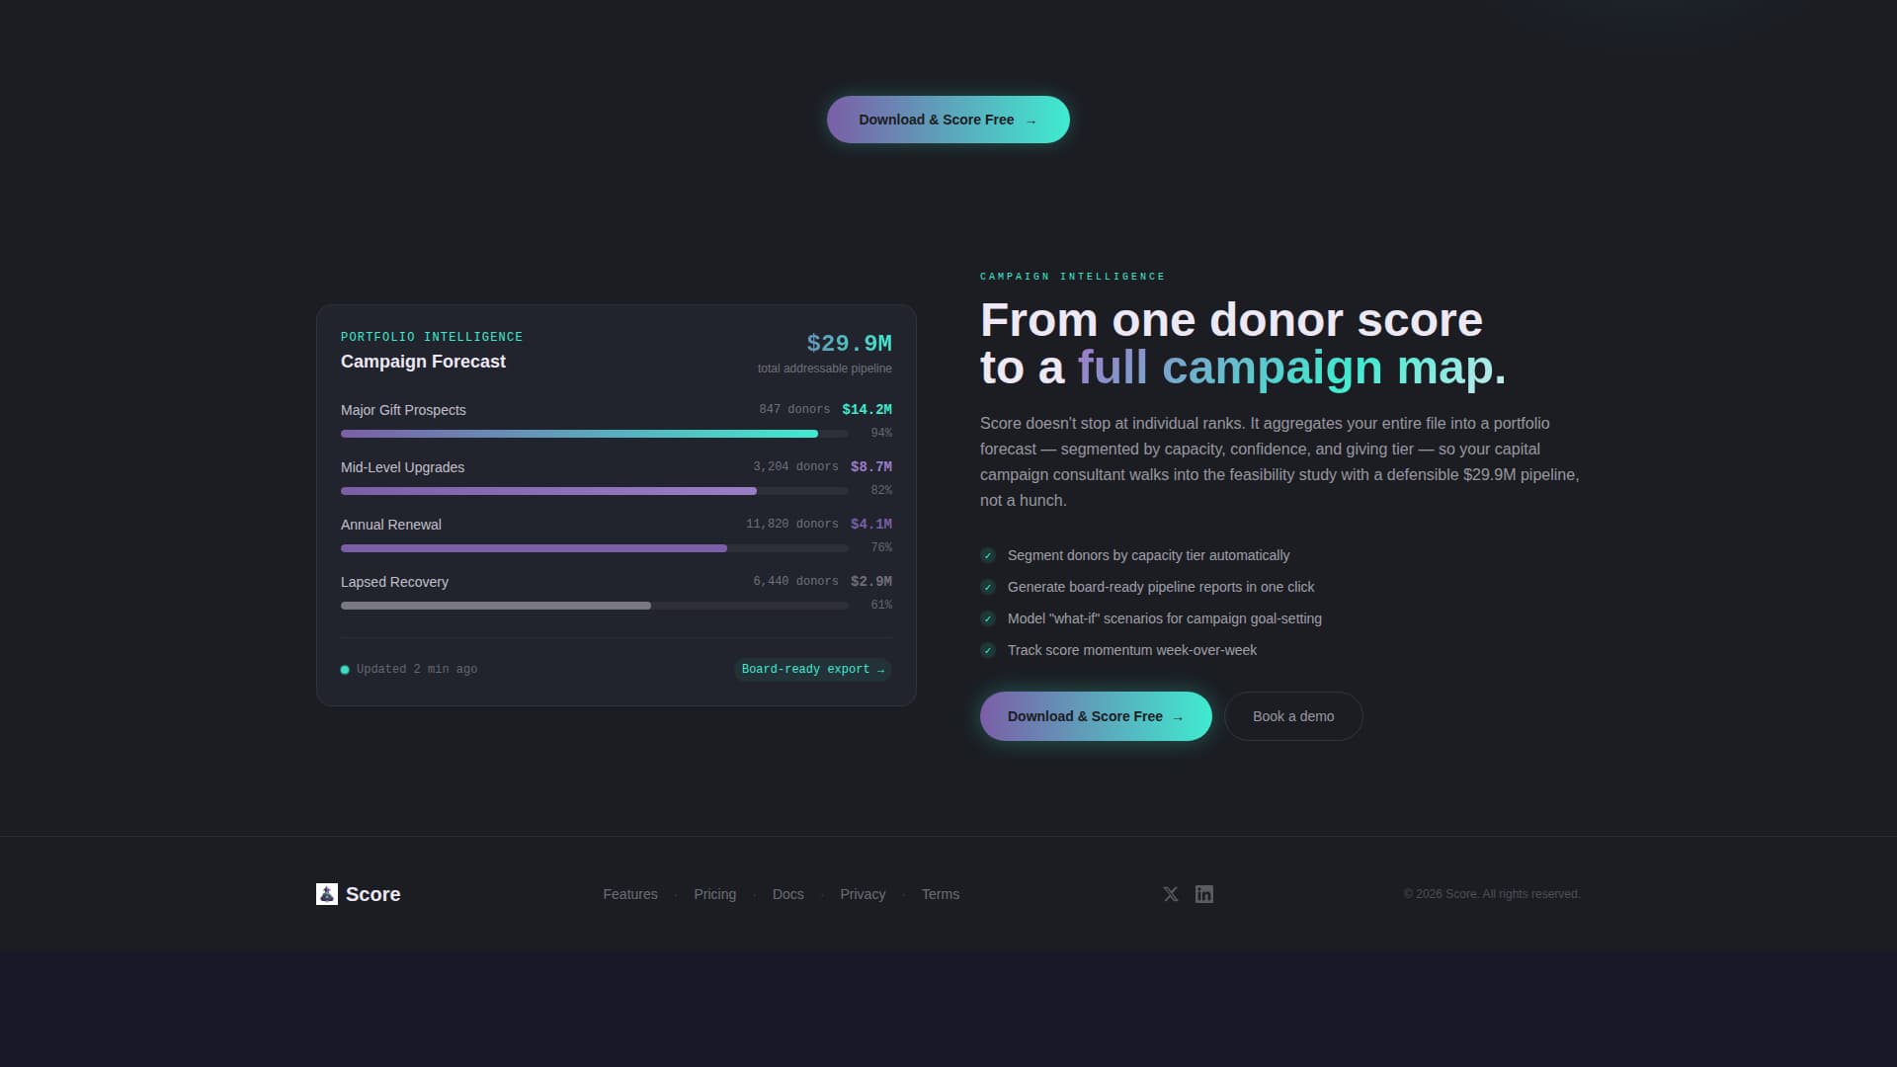The image size is (1897, 1067).
Task: Click the Annual Renewal row label
Action: 391,525
